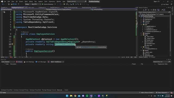Collapse the EmployeeService class on line 9
The height and width of the screenshot is (98, 174).
click(15, 34)
